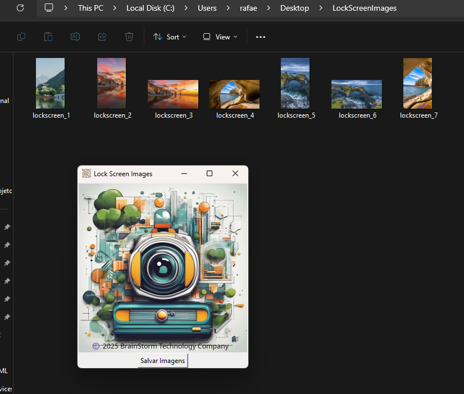Click the lockscreen_6 file name

357,115
